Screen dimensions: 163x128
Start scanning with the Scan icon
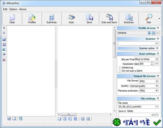pyautogui.click(x=71, y=19)
